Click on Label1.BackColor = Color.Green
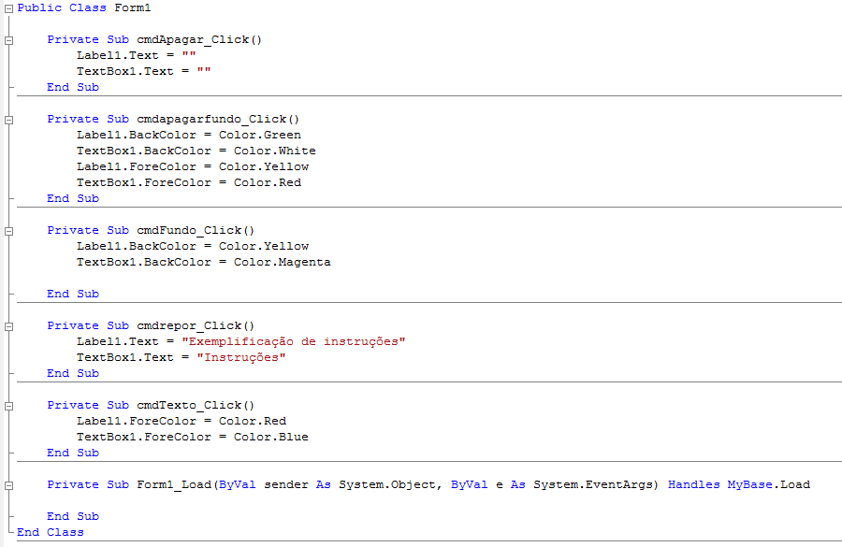This screenshot has height=547, width=842. point(189,135)
